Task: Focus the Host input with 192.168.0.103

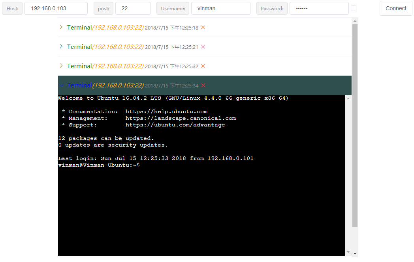Action: [56, 8]
